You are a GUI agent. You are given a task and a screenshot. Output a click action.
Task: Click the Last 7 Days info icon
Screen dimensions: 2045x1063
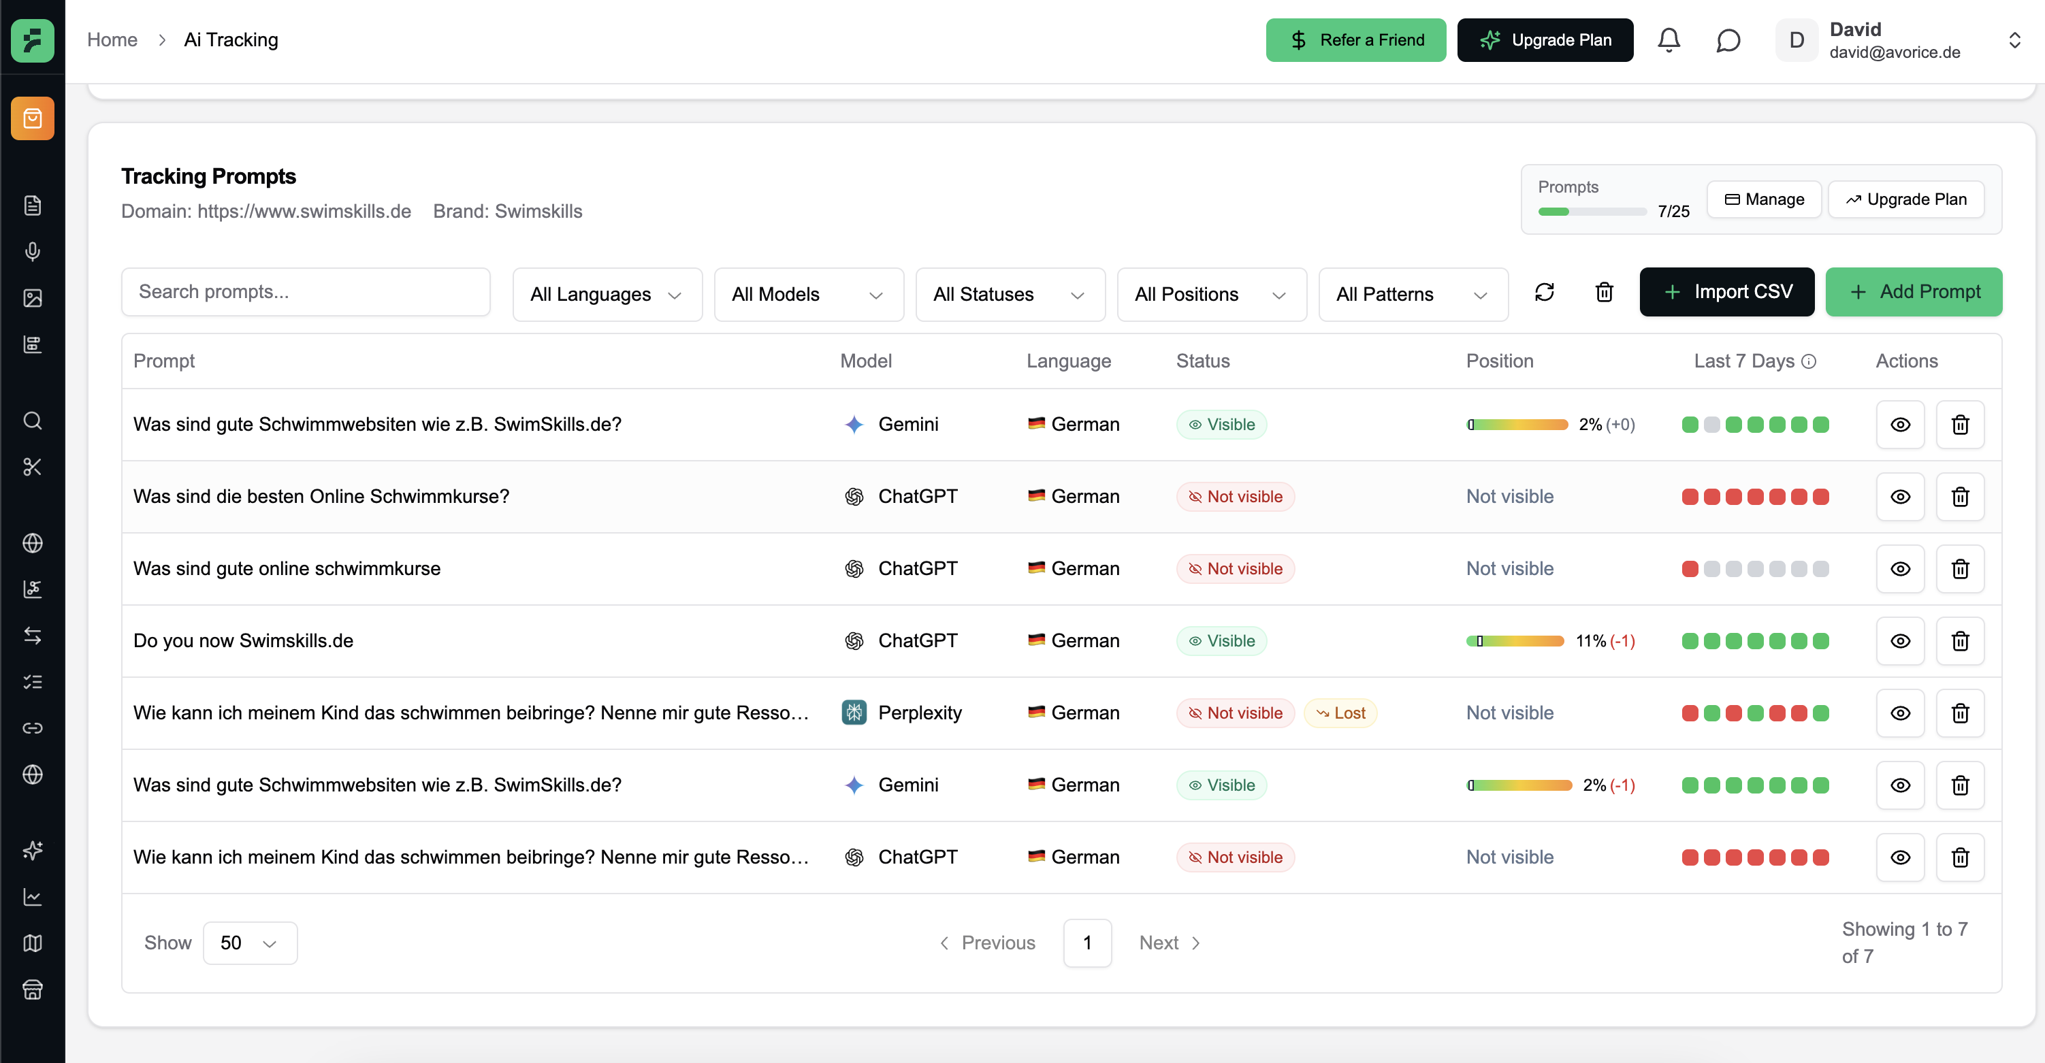[1808, 361]
